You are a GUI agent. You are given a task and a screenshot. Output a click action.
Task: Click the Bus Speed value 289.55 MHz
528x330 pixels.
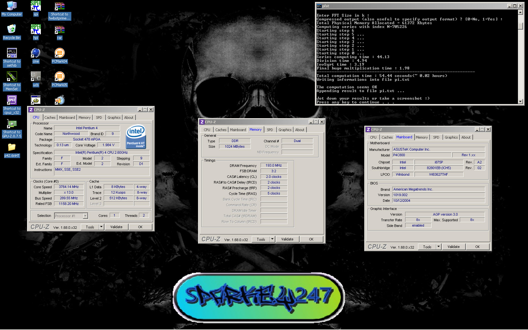click(69, 198)
